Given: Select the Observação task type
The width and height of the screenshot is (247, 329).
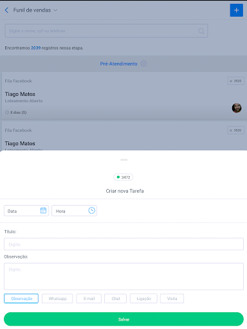Looking at the screenshot, I should [21, 298].
